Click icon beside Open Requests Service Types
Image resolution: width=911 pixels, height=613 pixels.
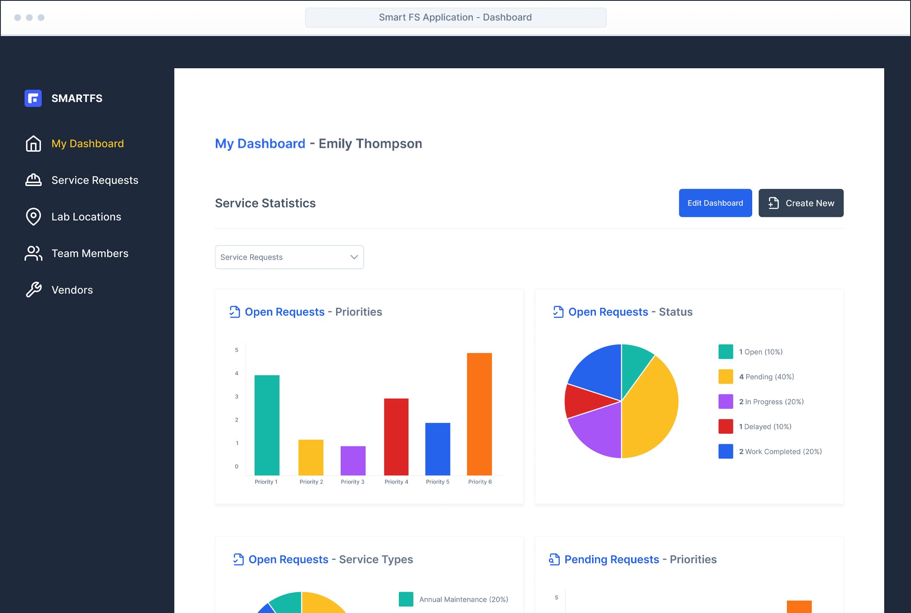pos(238,559)
